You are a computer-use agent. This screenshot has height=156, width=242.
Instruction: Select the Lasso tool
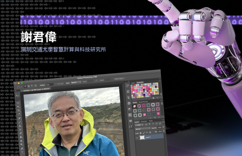(x=18, y=103)
